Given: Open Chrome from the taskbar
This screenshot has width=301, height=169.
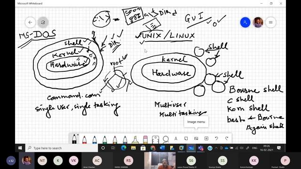Looking at the screenshot, I should pyautogui.click(x=153, y=148).
